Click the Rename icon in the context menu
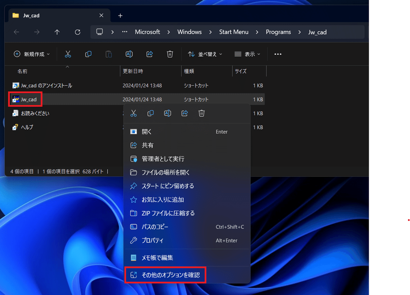410x295 pixels. click(167, 113)
